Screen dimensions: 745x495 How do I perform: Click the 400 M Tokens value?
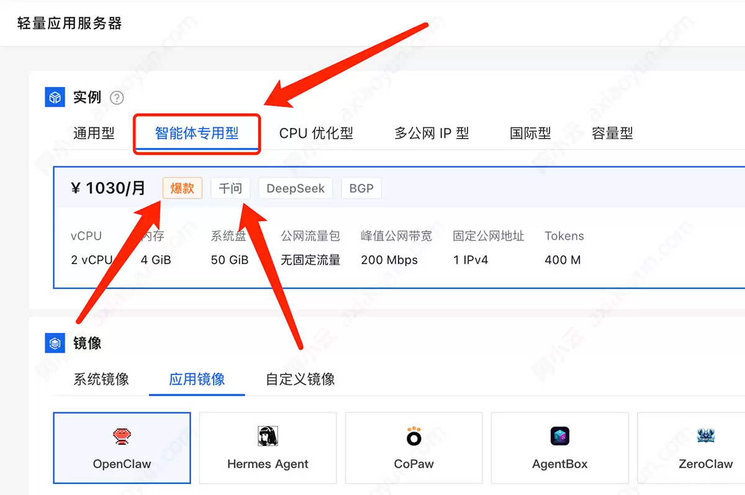tap(563, 260)
